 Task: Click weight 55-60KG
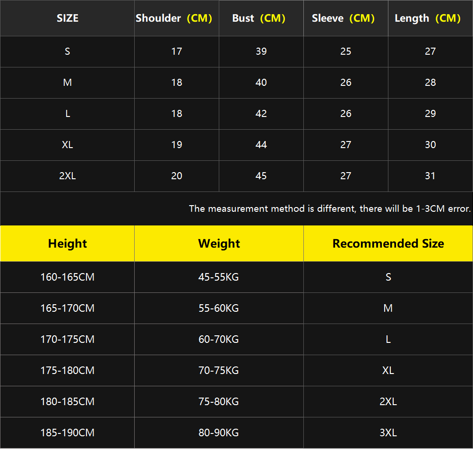tap(219, 308)
